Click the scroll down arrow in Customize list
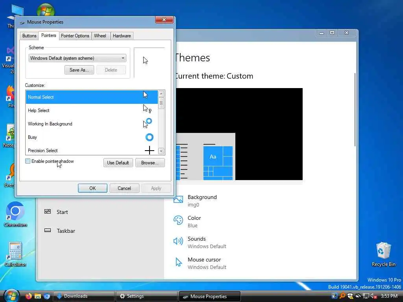The image size is (403, 302). tap(161, 151)
